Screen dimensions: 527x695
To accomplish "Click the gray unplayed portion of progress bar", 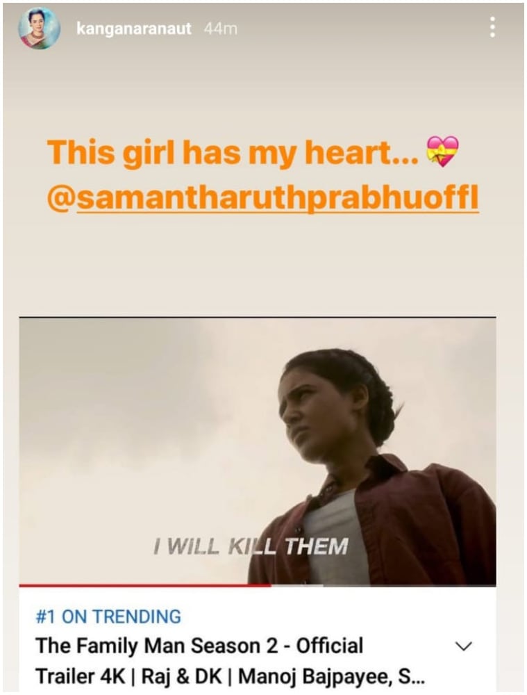I will 383,585.
